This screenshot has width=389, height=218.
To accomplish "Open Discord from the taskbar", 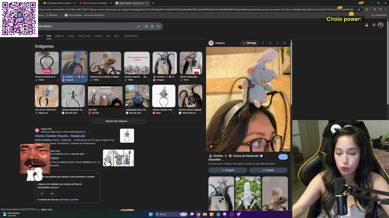I will click(x=239, y=214).
